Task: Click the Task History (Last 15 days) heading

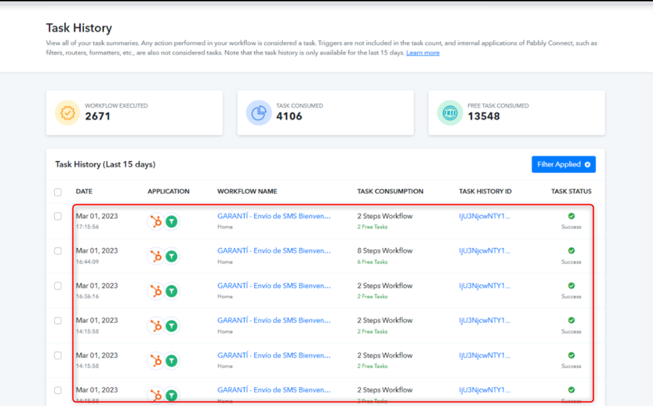Action: [x=105, y=165]
